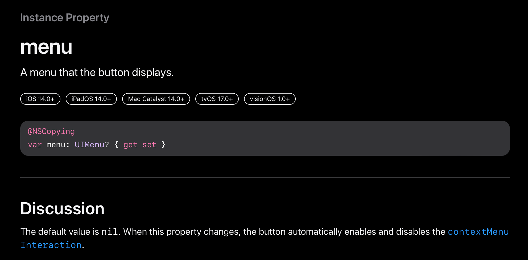
Task: Click the var keyword in the declaration
Action: coord(35,145)
